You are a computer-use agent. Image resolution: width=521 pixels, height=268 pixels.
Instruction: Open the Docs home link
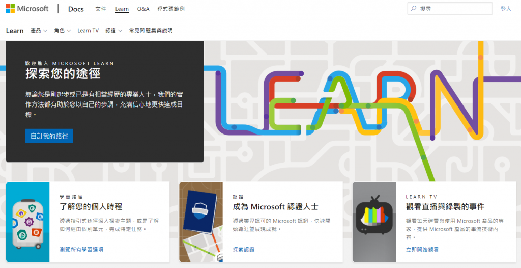pyautogui.click(x=76, y=9)
